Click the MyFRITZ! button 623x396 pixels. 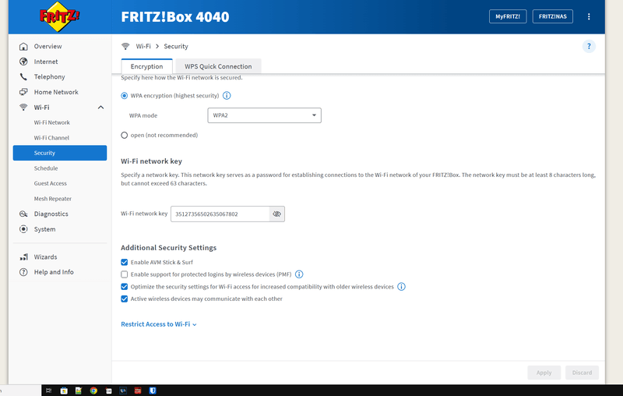508,16
